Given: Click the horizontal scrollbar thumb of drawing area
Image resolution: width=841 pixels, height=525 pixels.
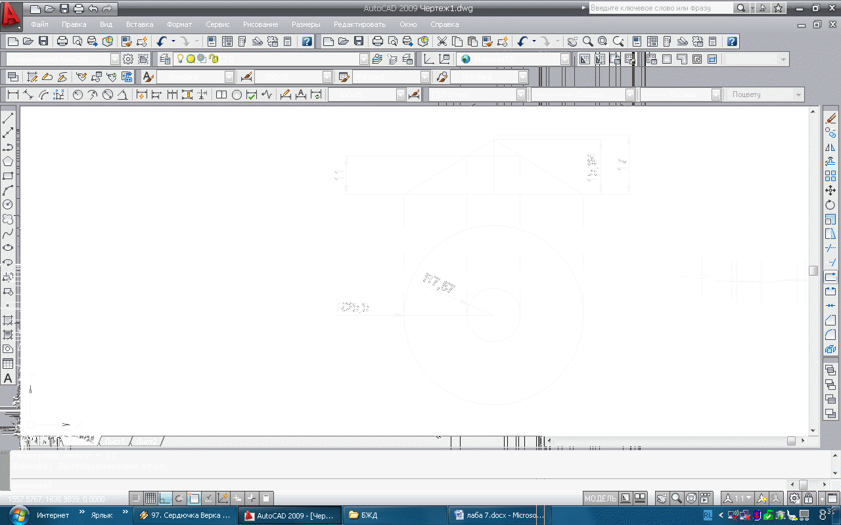Looking at the screenshot, I should pos(792,441).
